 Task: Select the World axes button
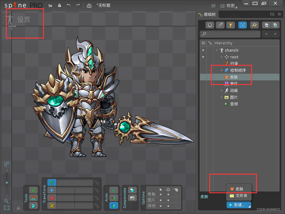pos(114,205)
